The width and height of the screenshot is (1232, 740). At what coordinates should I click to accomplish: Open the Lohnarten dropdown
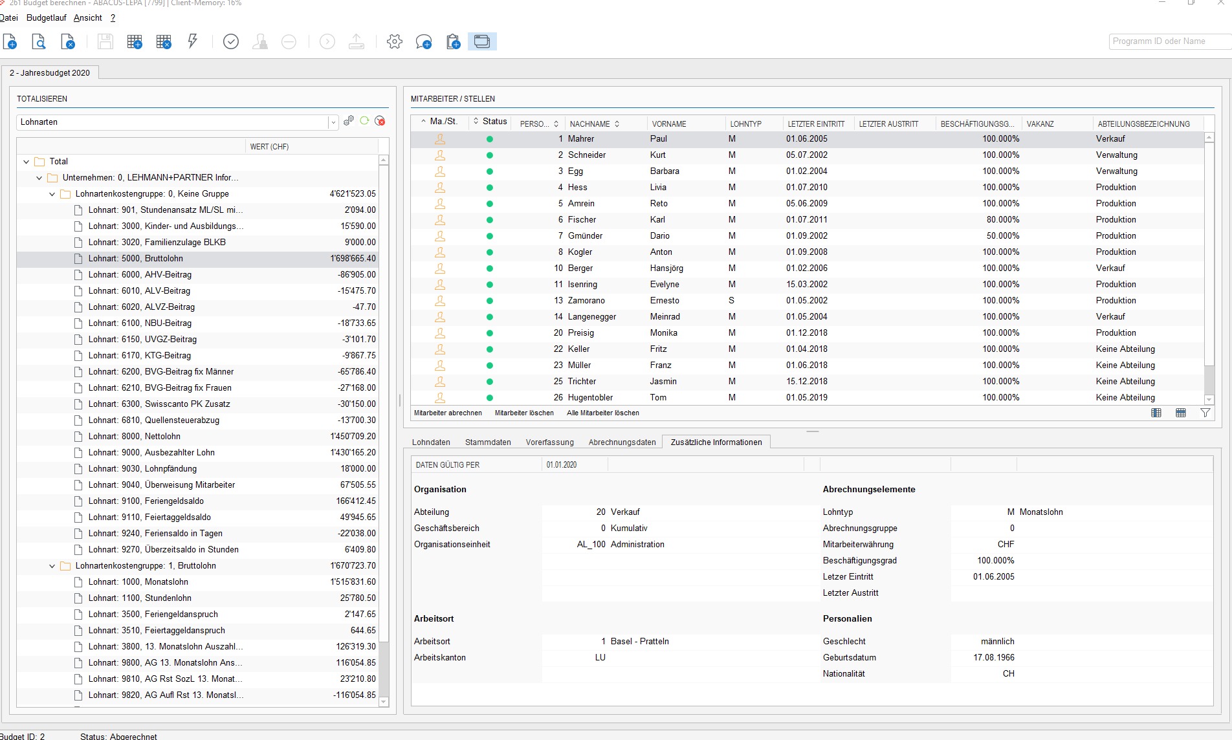tap(333, 122)
